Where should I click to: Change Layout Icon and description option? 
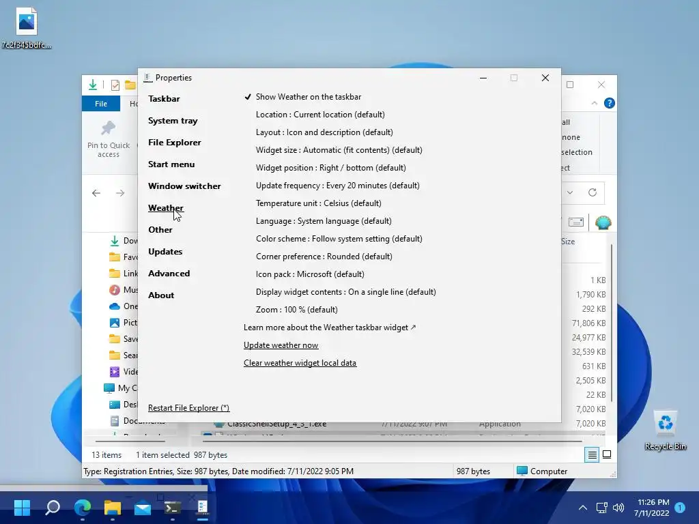click(324, 132)
